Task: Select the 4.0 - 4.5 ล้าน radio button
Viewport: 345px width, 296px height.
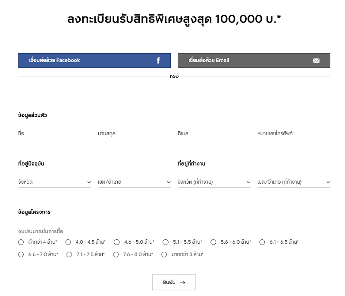Action: click(x=68, y=242)
